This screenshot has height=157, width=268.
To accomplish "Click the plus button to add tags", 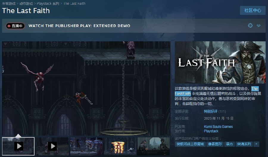I will pos(256,144).
